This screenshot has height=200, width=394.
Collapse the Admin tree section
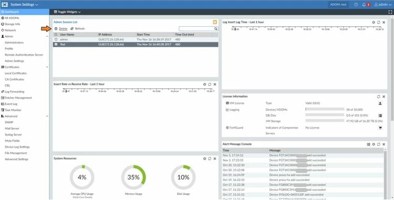[47, 36]
